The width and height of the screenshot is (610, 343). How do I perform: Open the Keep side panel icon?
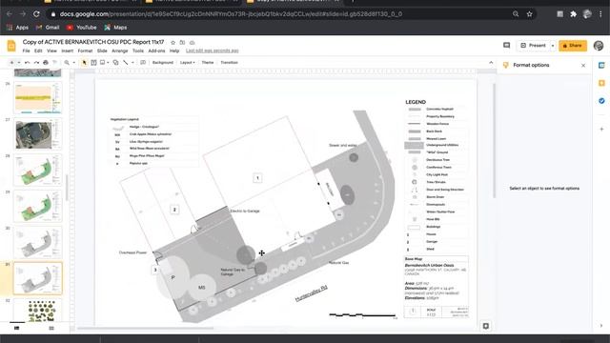coord(601,83)
